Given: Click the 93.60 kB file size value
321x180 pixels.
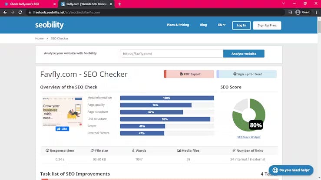Looking at the screenshot, I should pyautogui.click(x=99, y=159).
